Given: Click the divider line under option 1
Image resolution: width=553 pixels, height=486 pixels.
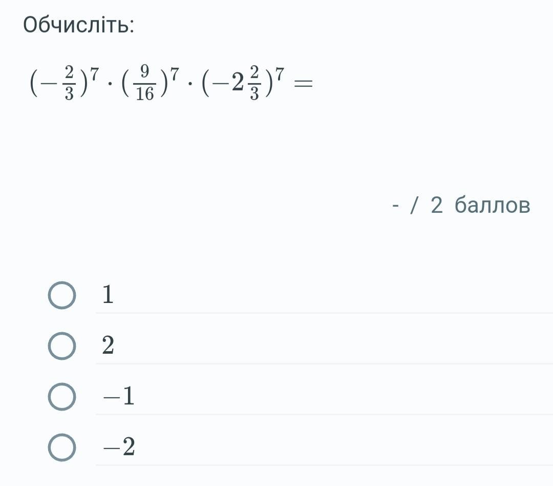Looking at the screenshot, I should click(324, 313).
